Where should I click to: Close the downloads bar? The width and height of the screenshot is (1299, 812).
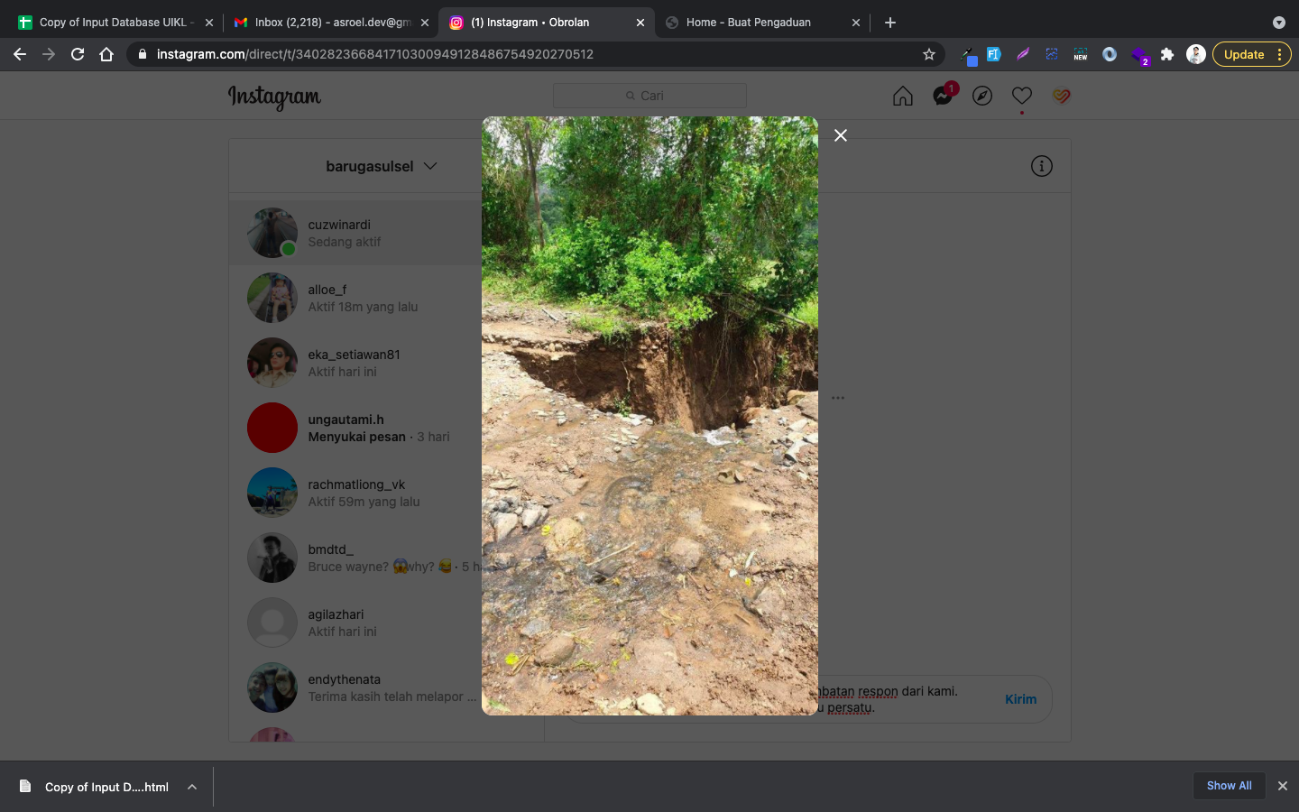[x=1282, y=786]
